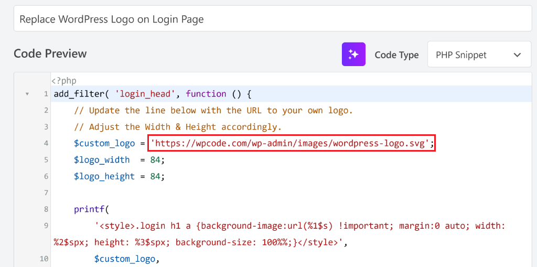Click the highlighted wordpress-logo.svg URL string

(x=293, y=143)
